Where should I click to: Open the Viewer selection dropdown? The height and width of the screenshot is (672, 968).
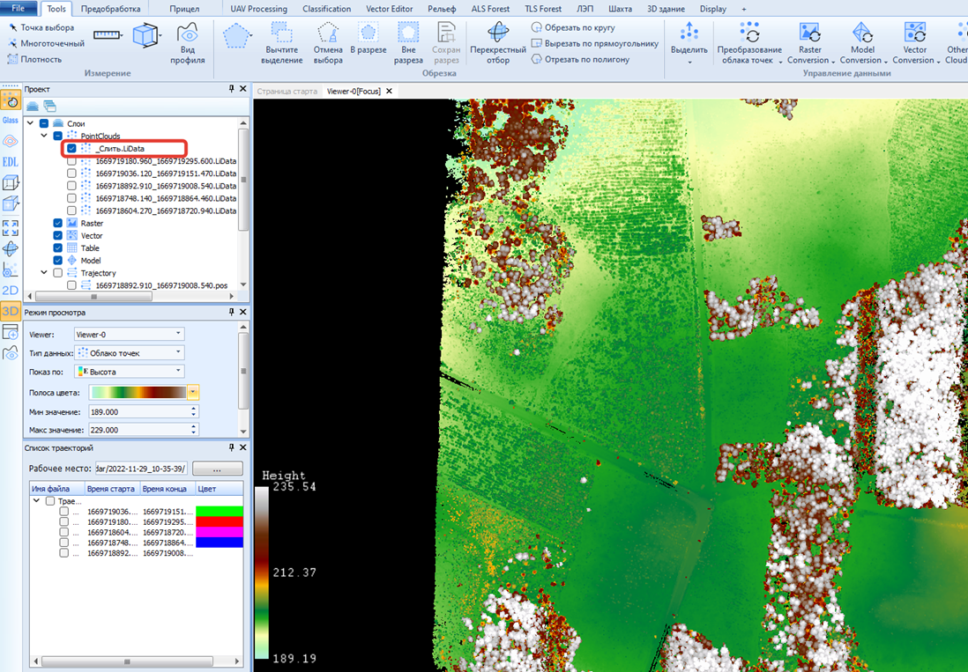(x=129, y=334)
